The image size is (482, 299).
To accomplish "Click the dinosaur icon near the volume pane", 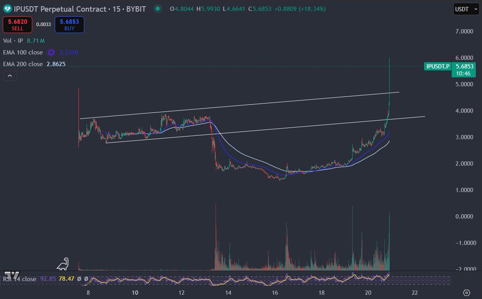I will click(63, 264).
